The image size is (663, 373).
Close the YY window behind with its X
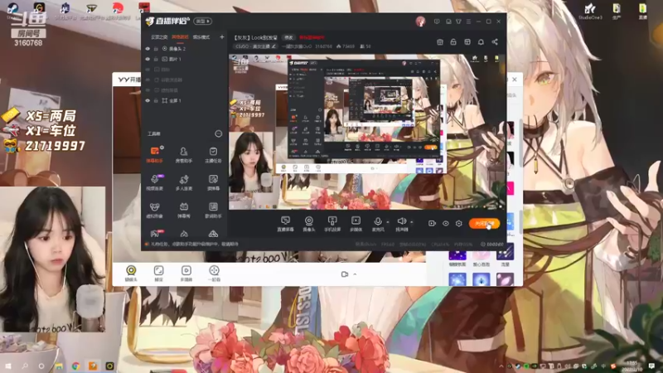[x=515, y=79]
